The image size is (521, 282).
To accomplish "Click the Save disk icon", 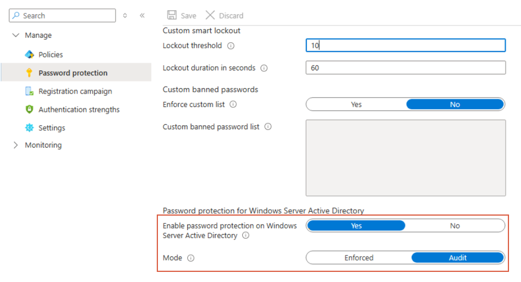I will (172, 15).
